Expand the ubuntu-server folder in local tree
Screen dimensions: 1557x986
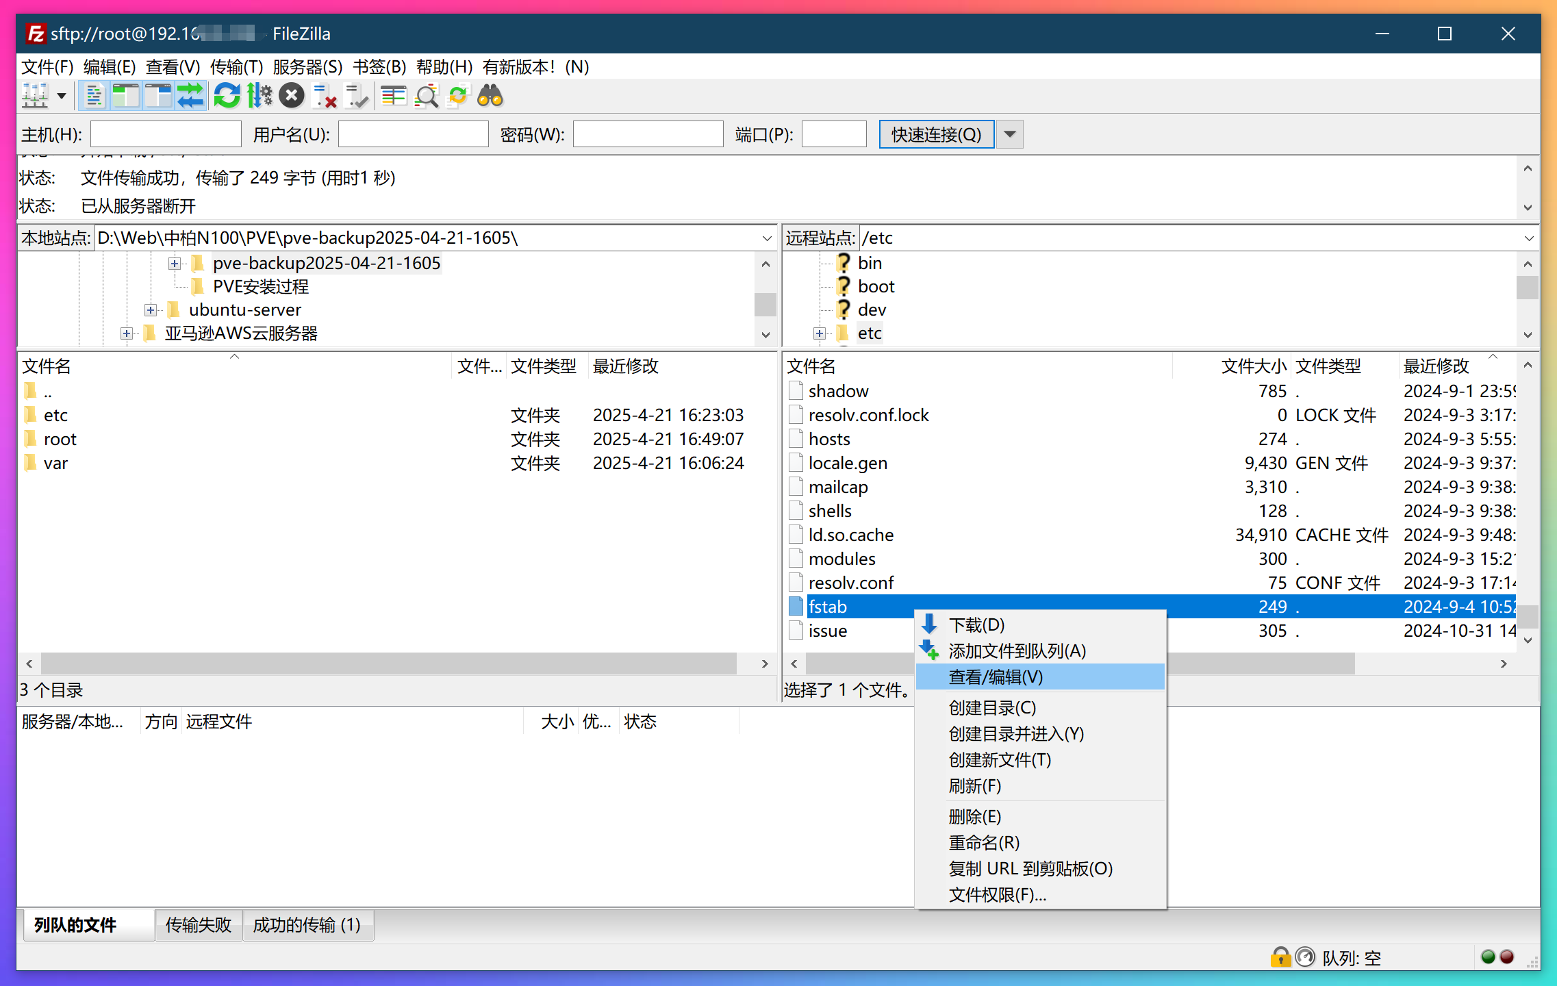point(151,309)
